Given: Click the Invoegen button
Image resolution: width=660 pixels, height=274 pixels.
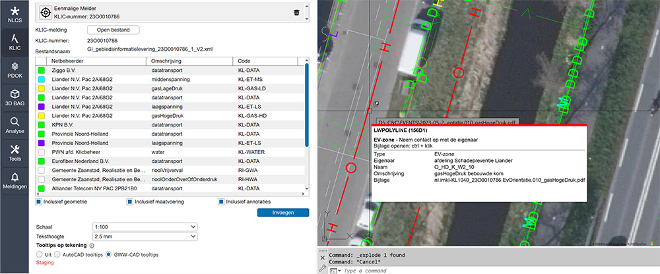Looking at the screenshot, I should click(x=283, y=213).
